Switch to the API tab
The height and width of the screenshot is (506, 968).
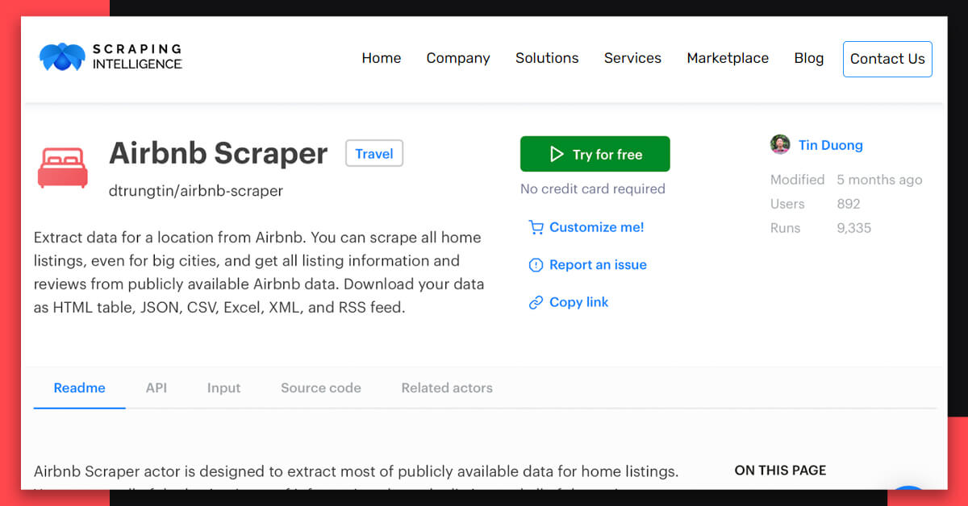(x=156, y=388)
